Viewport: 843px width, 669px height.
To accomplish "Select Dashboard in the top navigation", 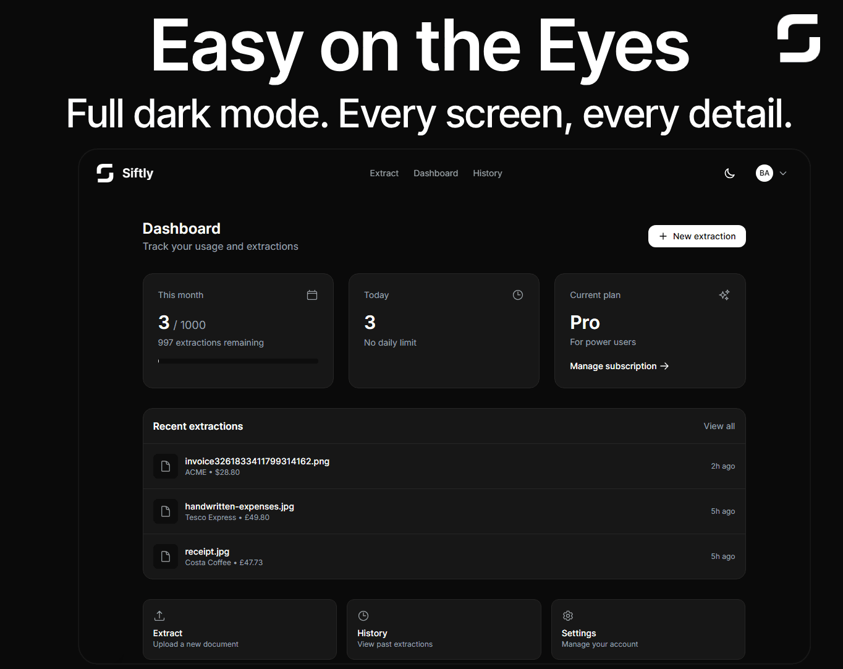I will 436,173.
